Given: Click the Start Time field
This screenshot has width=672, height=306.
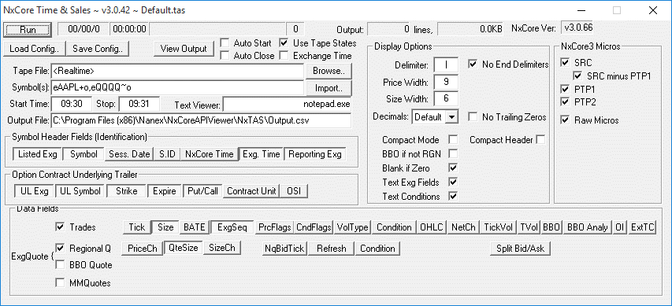Looking at the screenshot, I should coord(72,104).
